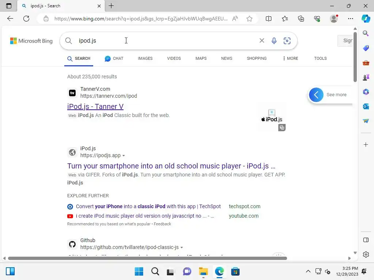Open Settings and more menu
The height and width of the screenshot is (280, 374).
pos(350,19)
